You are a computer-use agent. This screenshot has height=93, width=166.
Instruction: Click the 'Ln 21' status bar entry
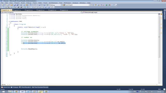pos(119,89)
